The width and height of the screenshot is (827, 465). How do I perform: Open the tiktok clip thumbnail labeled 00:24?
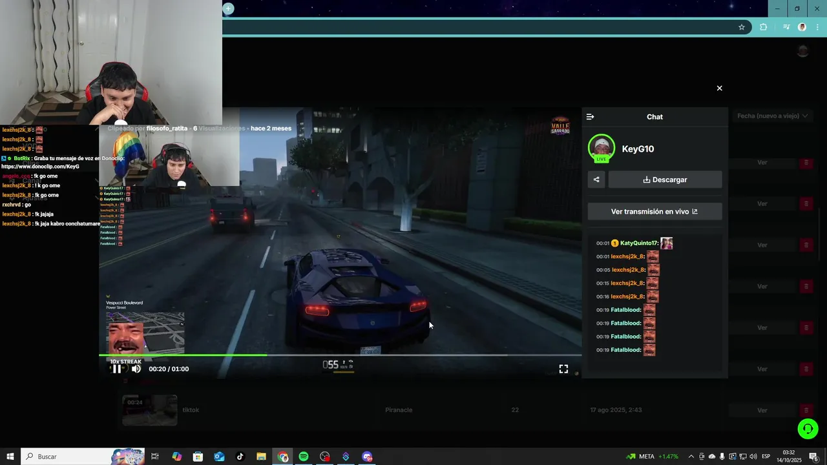[x=150, y=410]
